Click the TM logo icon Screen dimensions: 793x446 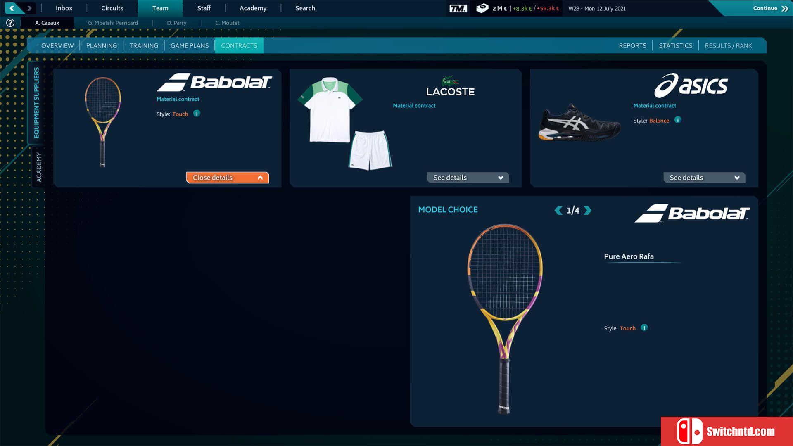458,8
